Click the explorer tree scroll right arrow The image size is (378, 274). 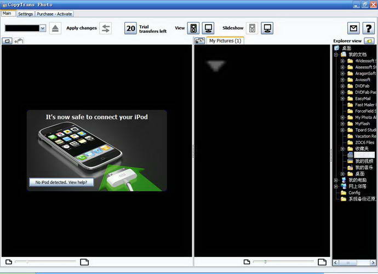point(373,262)
